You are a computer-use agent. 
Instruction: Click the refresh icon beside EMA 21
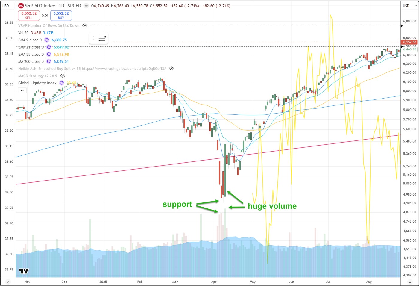pos(49,47)
